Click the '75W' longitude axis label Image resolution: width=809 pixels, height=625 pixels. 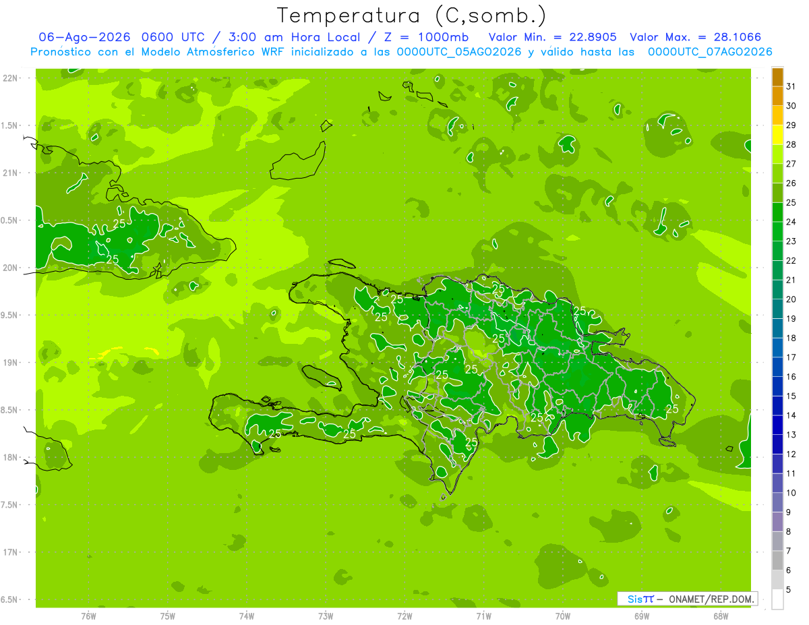168,616
